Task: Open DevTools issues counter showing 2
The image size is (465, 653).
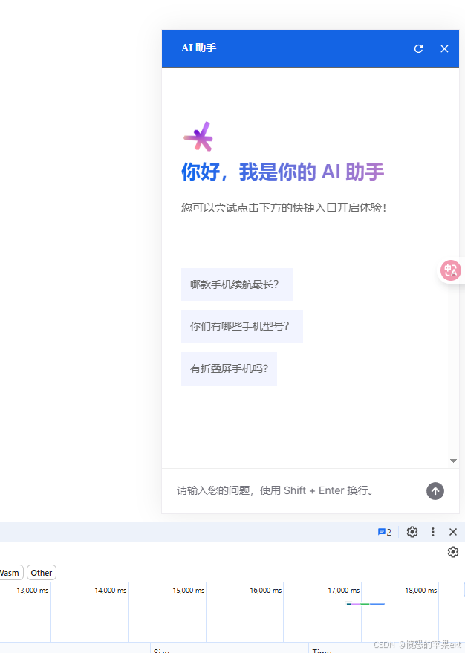Action: [x=384, y=532]
